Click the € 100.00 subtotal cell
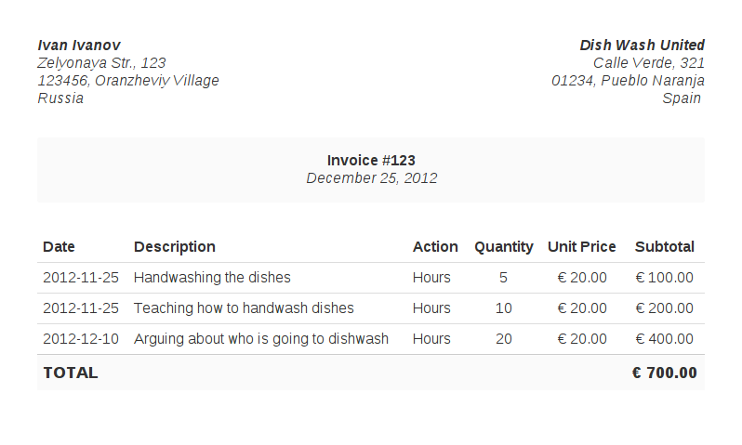Image resolution: width=742 pixels, height=445 pixels. (x=664, y=278)
